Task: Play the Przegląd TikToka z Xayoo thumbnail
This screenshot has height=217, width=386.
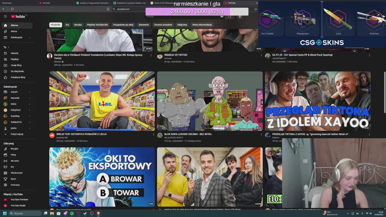Action: [318, 101]
